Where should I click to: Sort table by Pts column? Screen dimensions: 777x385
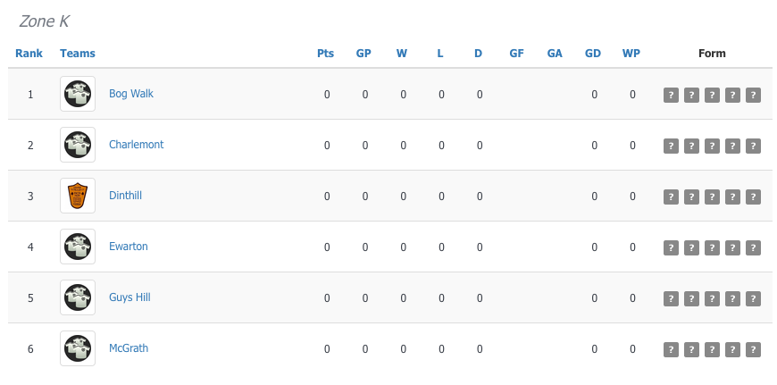[326, 54]
